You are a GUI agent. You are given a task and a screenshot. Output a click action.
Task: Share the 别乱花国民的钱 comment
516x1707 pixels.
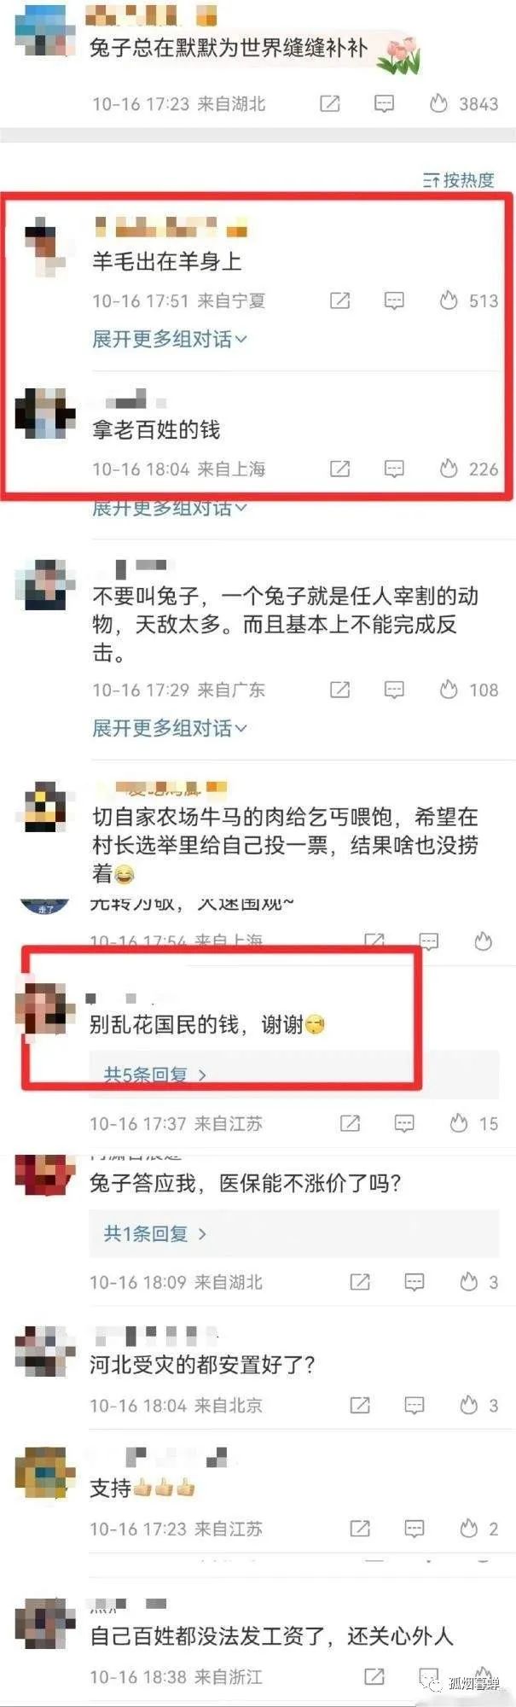click(x=350, y=1123)
